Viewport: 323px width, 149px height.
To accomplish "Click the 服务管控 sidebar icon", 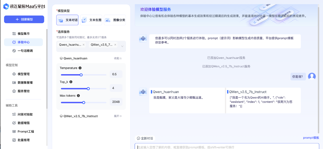I will click(x=14, y=91).
